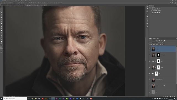The height and width of the screenshot is (100, 177).
Task: Click the Layers panel vertical scrollbar
Action: pyautogui.click(x=176, y=65)
